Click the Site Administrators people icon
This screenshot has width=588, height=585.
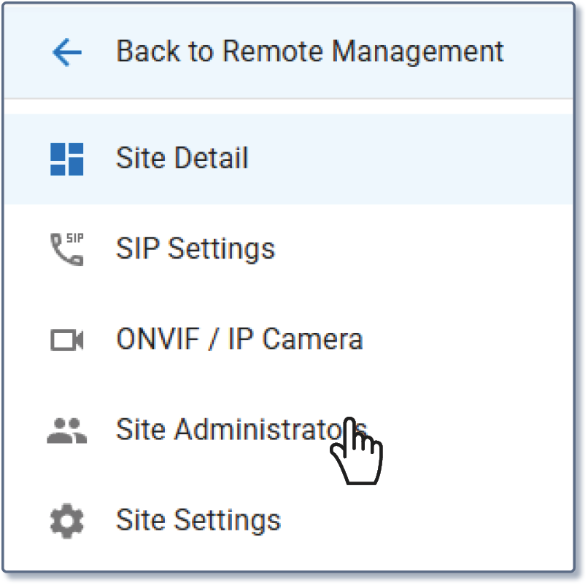66,431
